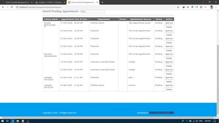The width and height of the screenshot is (219, 123).
Task: Close the active Online Hospital Management tab
Action: point(97,2)
